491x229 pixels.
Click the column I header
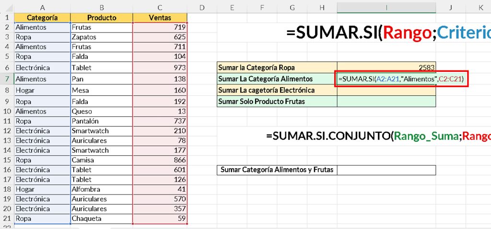coord(386,8)
